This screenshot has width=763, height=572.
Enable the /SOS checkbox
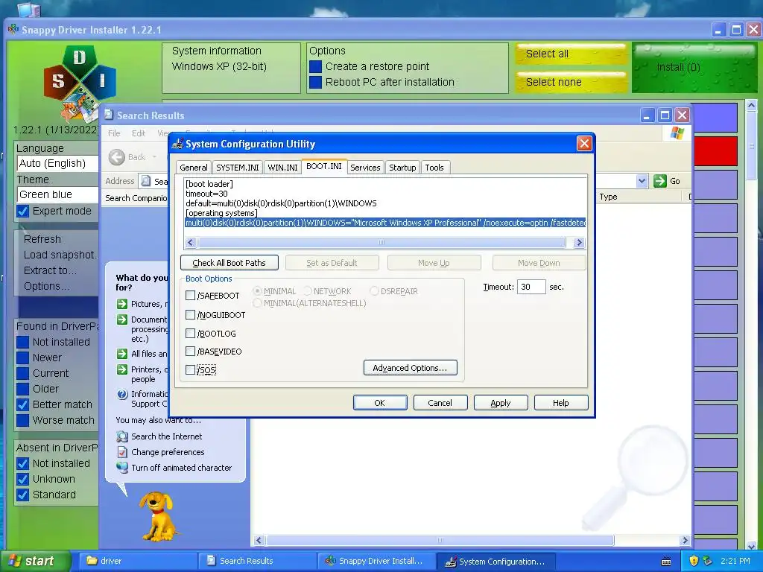click(x=190, y=369)
